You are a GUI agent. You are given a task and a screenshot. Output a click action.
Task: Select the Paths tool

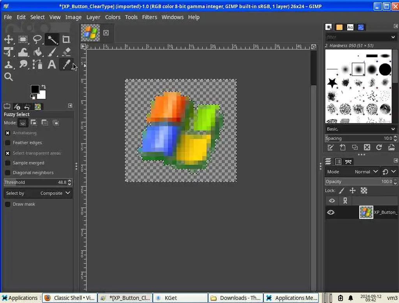coord(37,64)
